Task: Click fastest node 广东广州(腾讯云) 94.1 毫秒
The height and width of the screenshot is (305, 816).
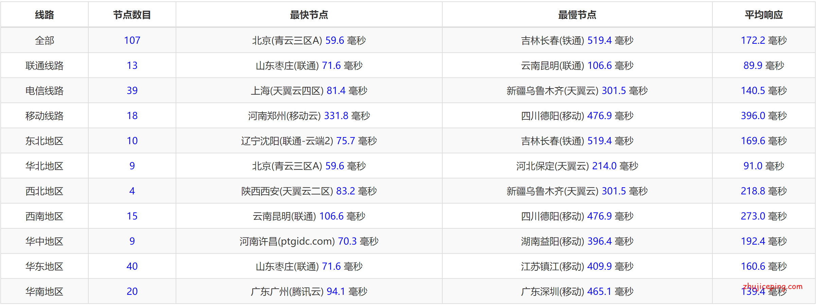Action: pos(309,291)
